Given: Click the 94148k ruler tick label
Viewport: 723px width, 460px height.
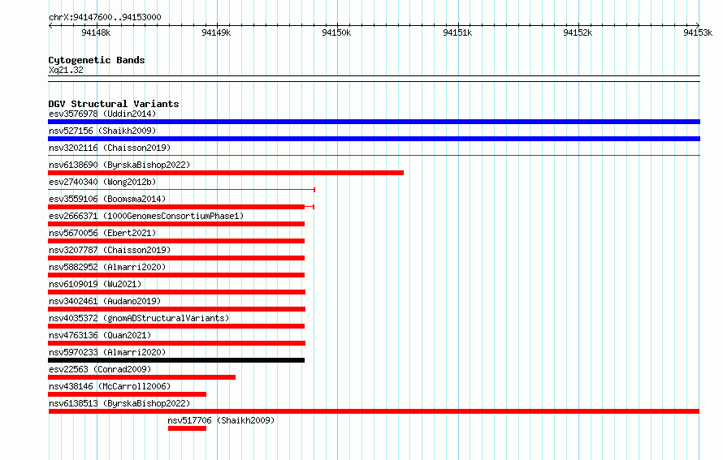Looking at the screenshot, I should (96, 32).
